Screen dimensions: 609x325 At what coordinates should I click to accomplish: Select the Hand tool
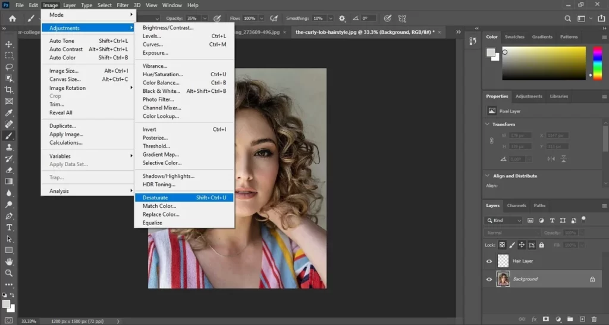tap(9, 262)
